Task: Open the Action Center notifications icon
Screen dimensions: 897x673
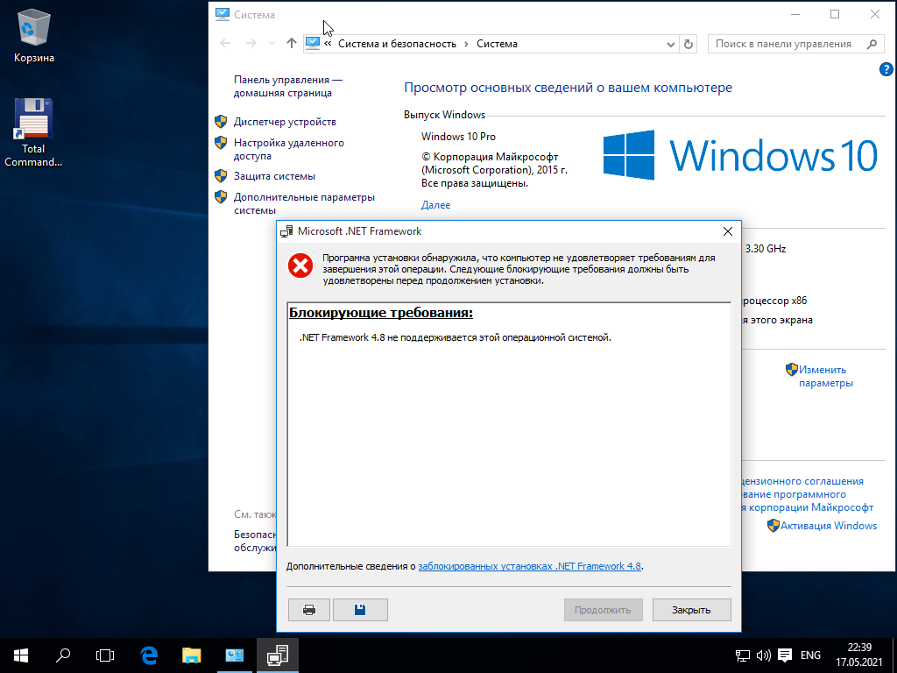Action: (785, 655)
